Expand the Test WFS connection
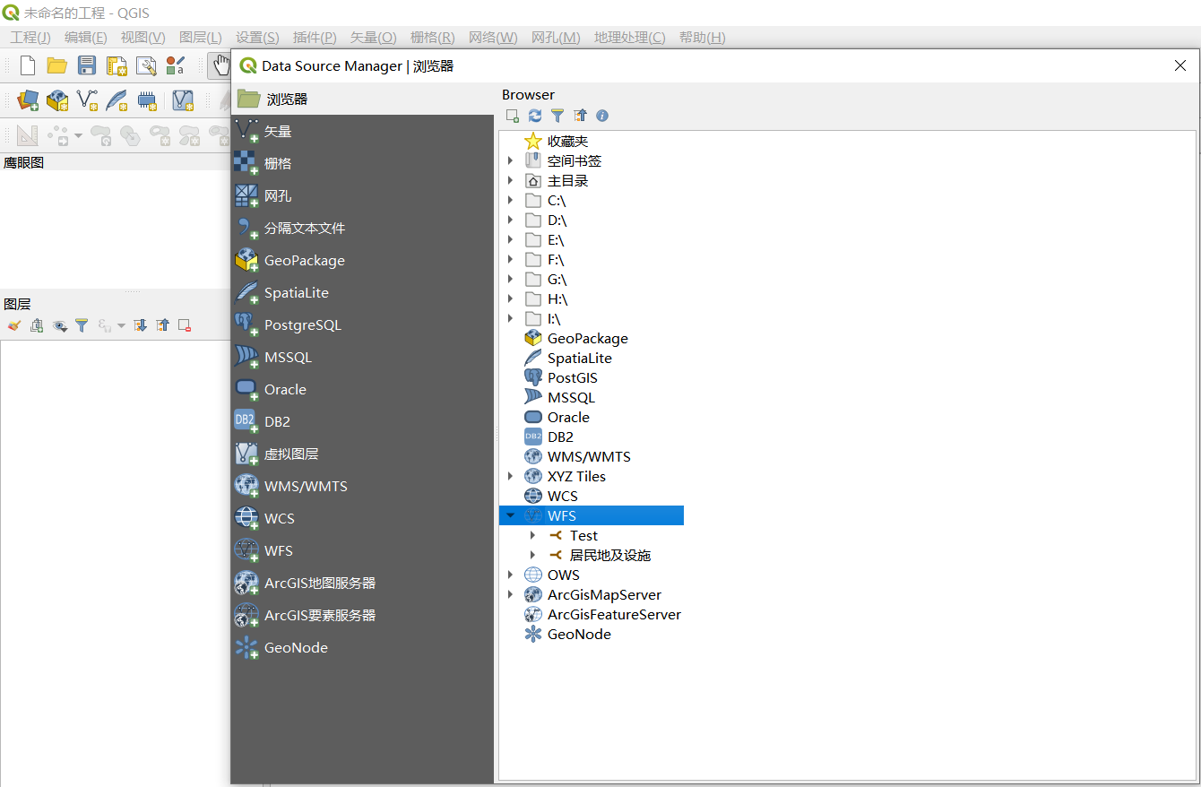The height and width of the screenshot is (787, 1201). tap(533, 535)
